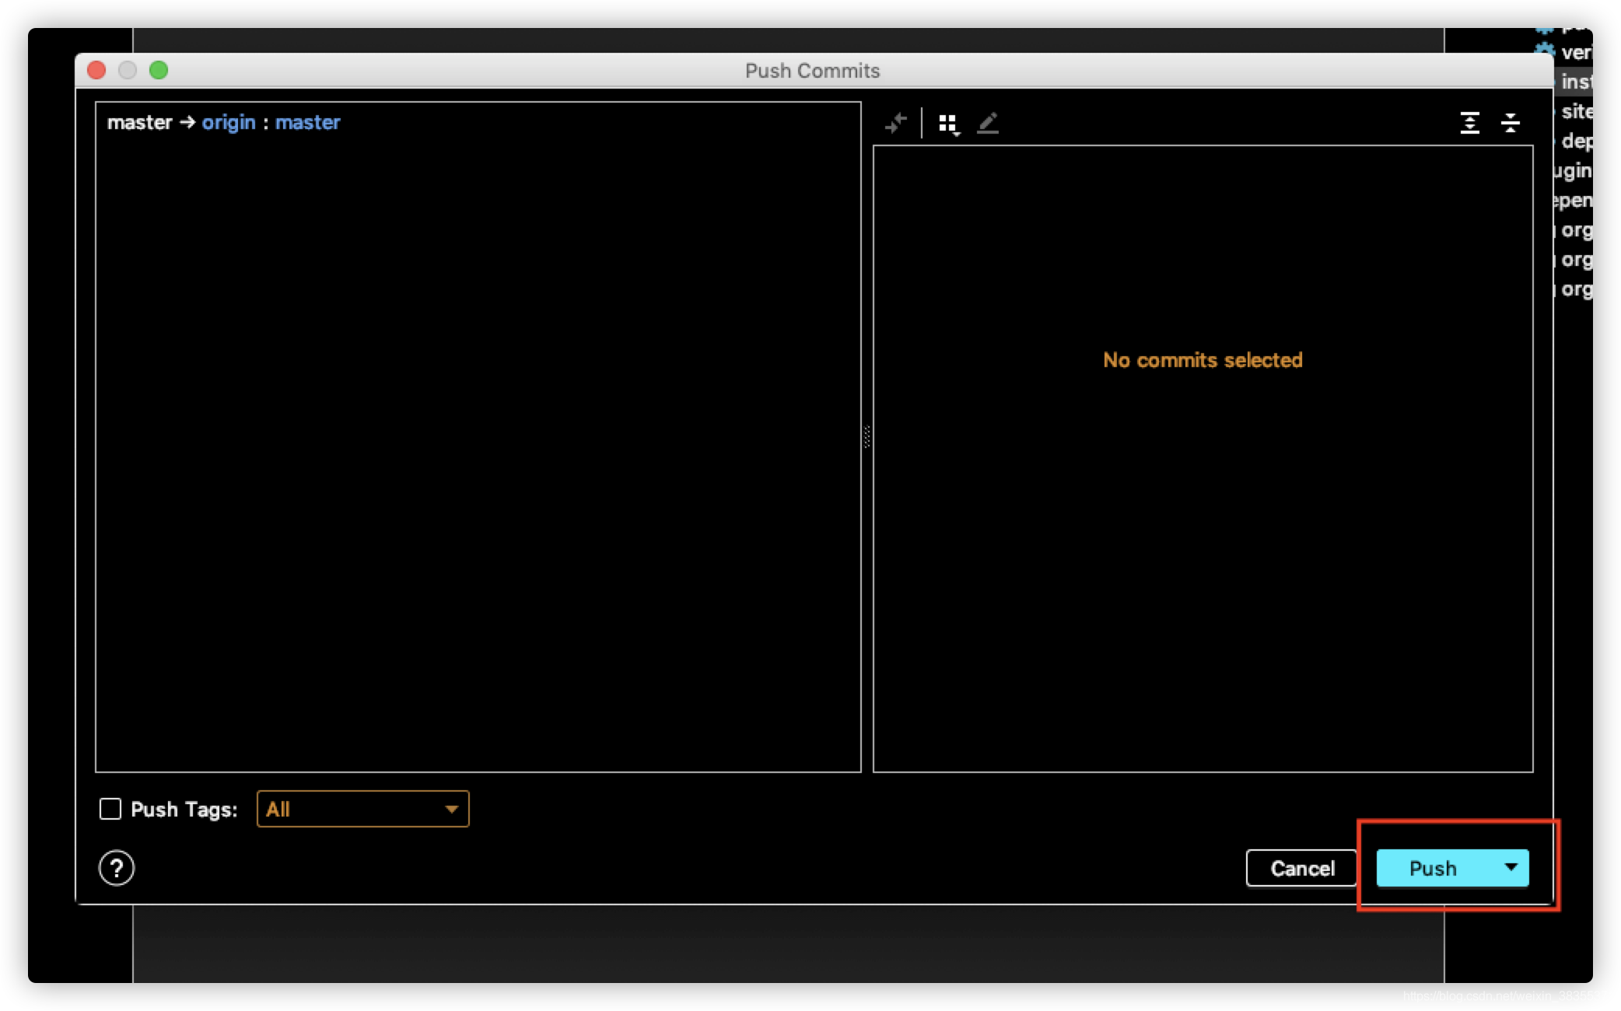Select the local 'master' branch row

[x=139, y=122]
